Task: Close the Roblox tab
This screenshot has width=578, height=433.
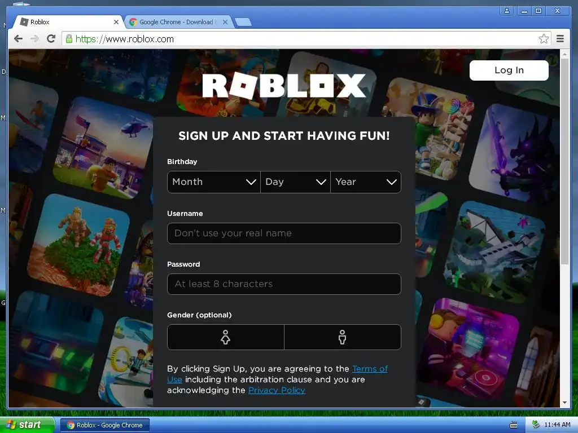Action: pyautogui.click(x=116, y=22)
